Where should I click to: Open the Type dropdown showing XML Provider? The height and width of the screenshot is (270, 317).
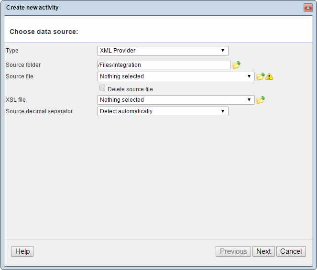pyautogui.click(x=163, y=51)
